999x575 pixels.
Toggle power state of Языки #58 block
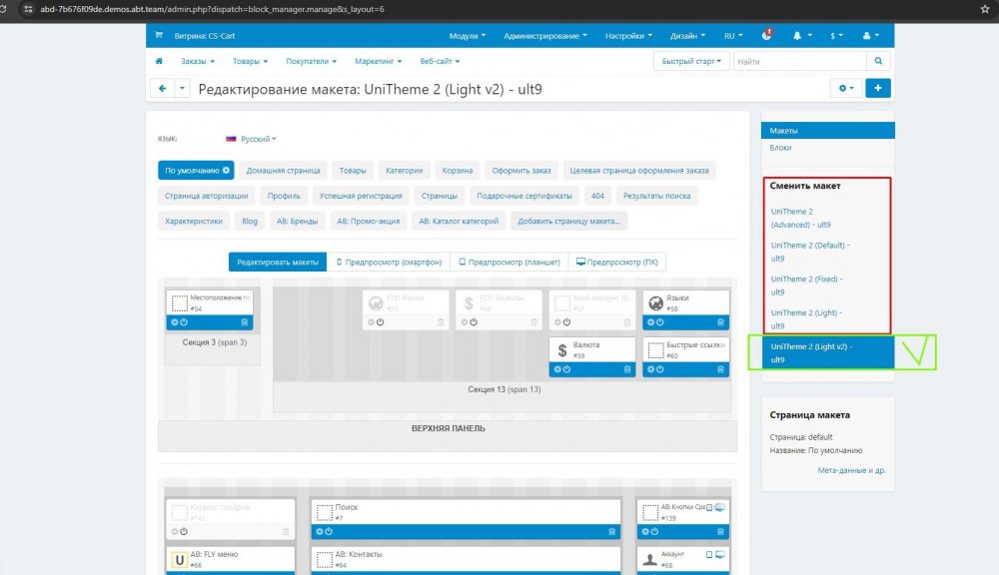coord(660,322)
